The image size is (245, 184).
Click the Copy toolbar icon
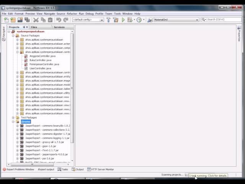43,20
